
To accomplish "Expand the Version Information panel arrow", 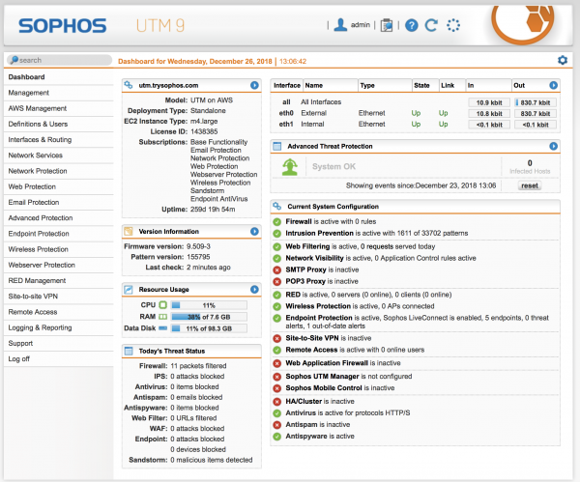I will click(x=254, y=232).
